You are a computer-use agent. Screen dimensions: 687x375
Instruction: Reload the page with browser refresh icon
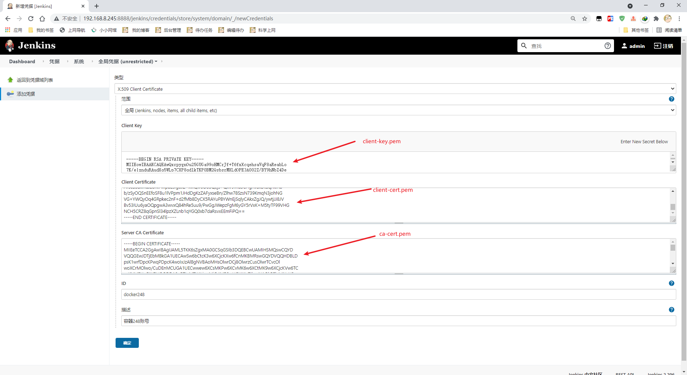click(x=31, y=19)
